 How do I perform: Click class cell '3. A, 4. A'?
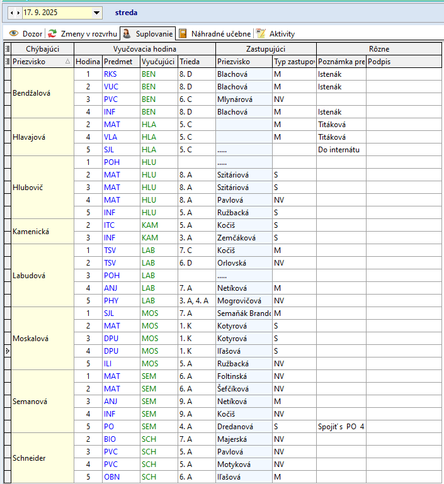click(196, 301)
